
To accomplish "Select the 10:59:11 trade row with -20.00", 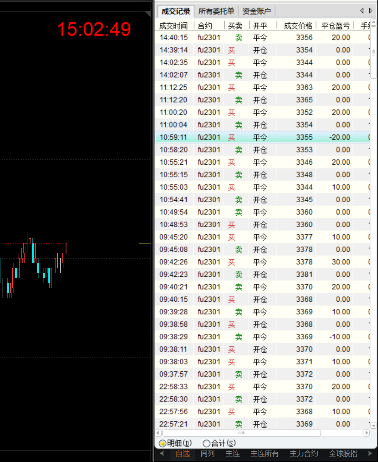I will click(x=262, y=137).
